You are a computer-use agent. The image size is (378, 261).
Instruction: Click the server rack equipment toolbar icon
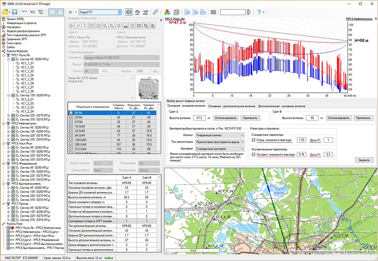pos(213,12)
